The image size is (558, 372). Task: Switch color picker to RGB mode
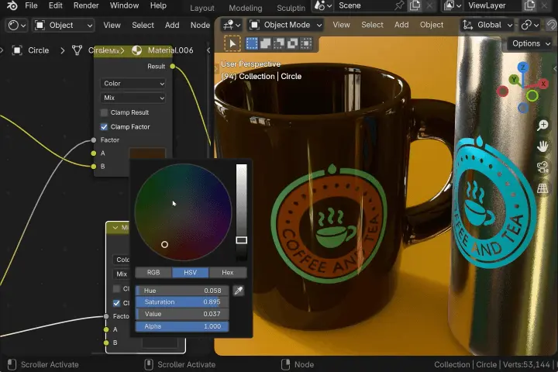click(x=153, y=272)
